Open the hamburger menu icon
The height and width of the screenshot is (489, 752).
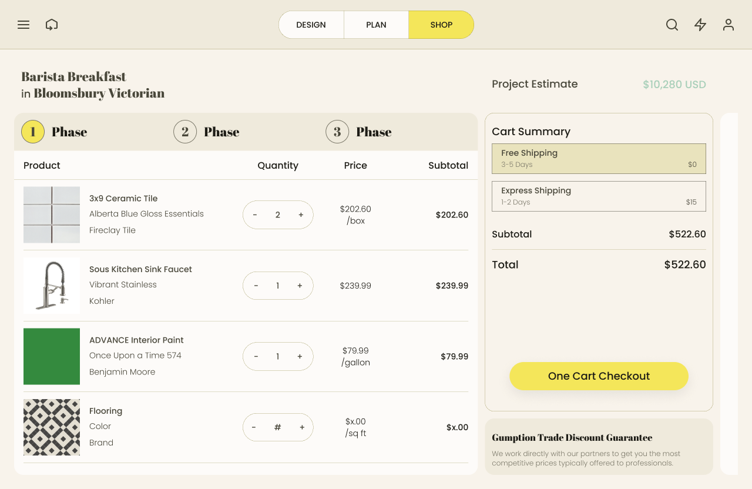[23, 25]
